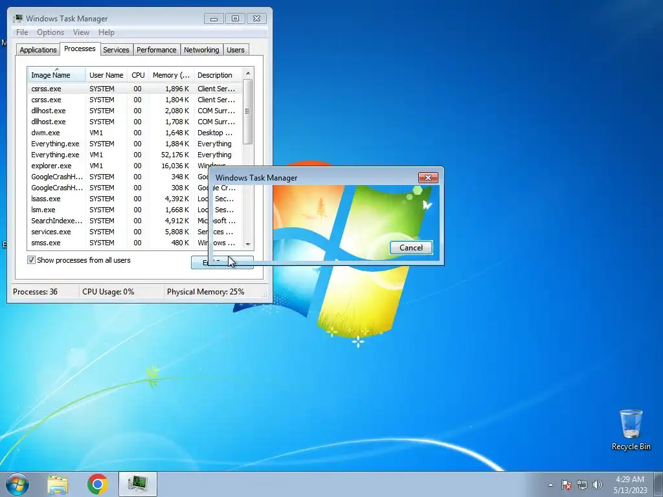Click the process list scroll up arrow

[248, 73]
